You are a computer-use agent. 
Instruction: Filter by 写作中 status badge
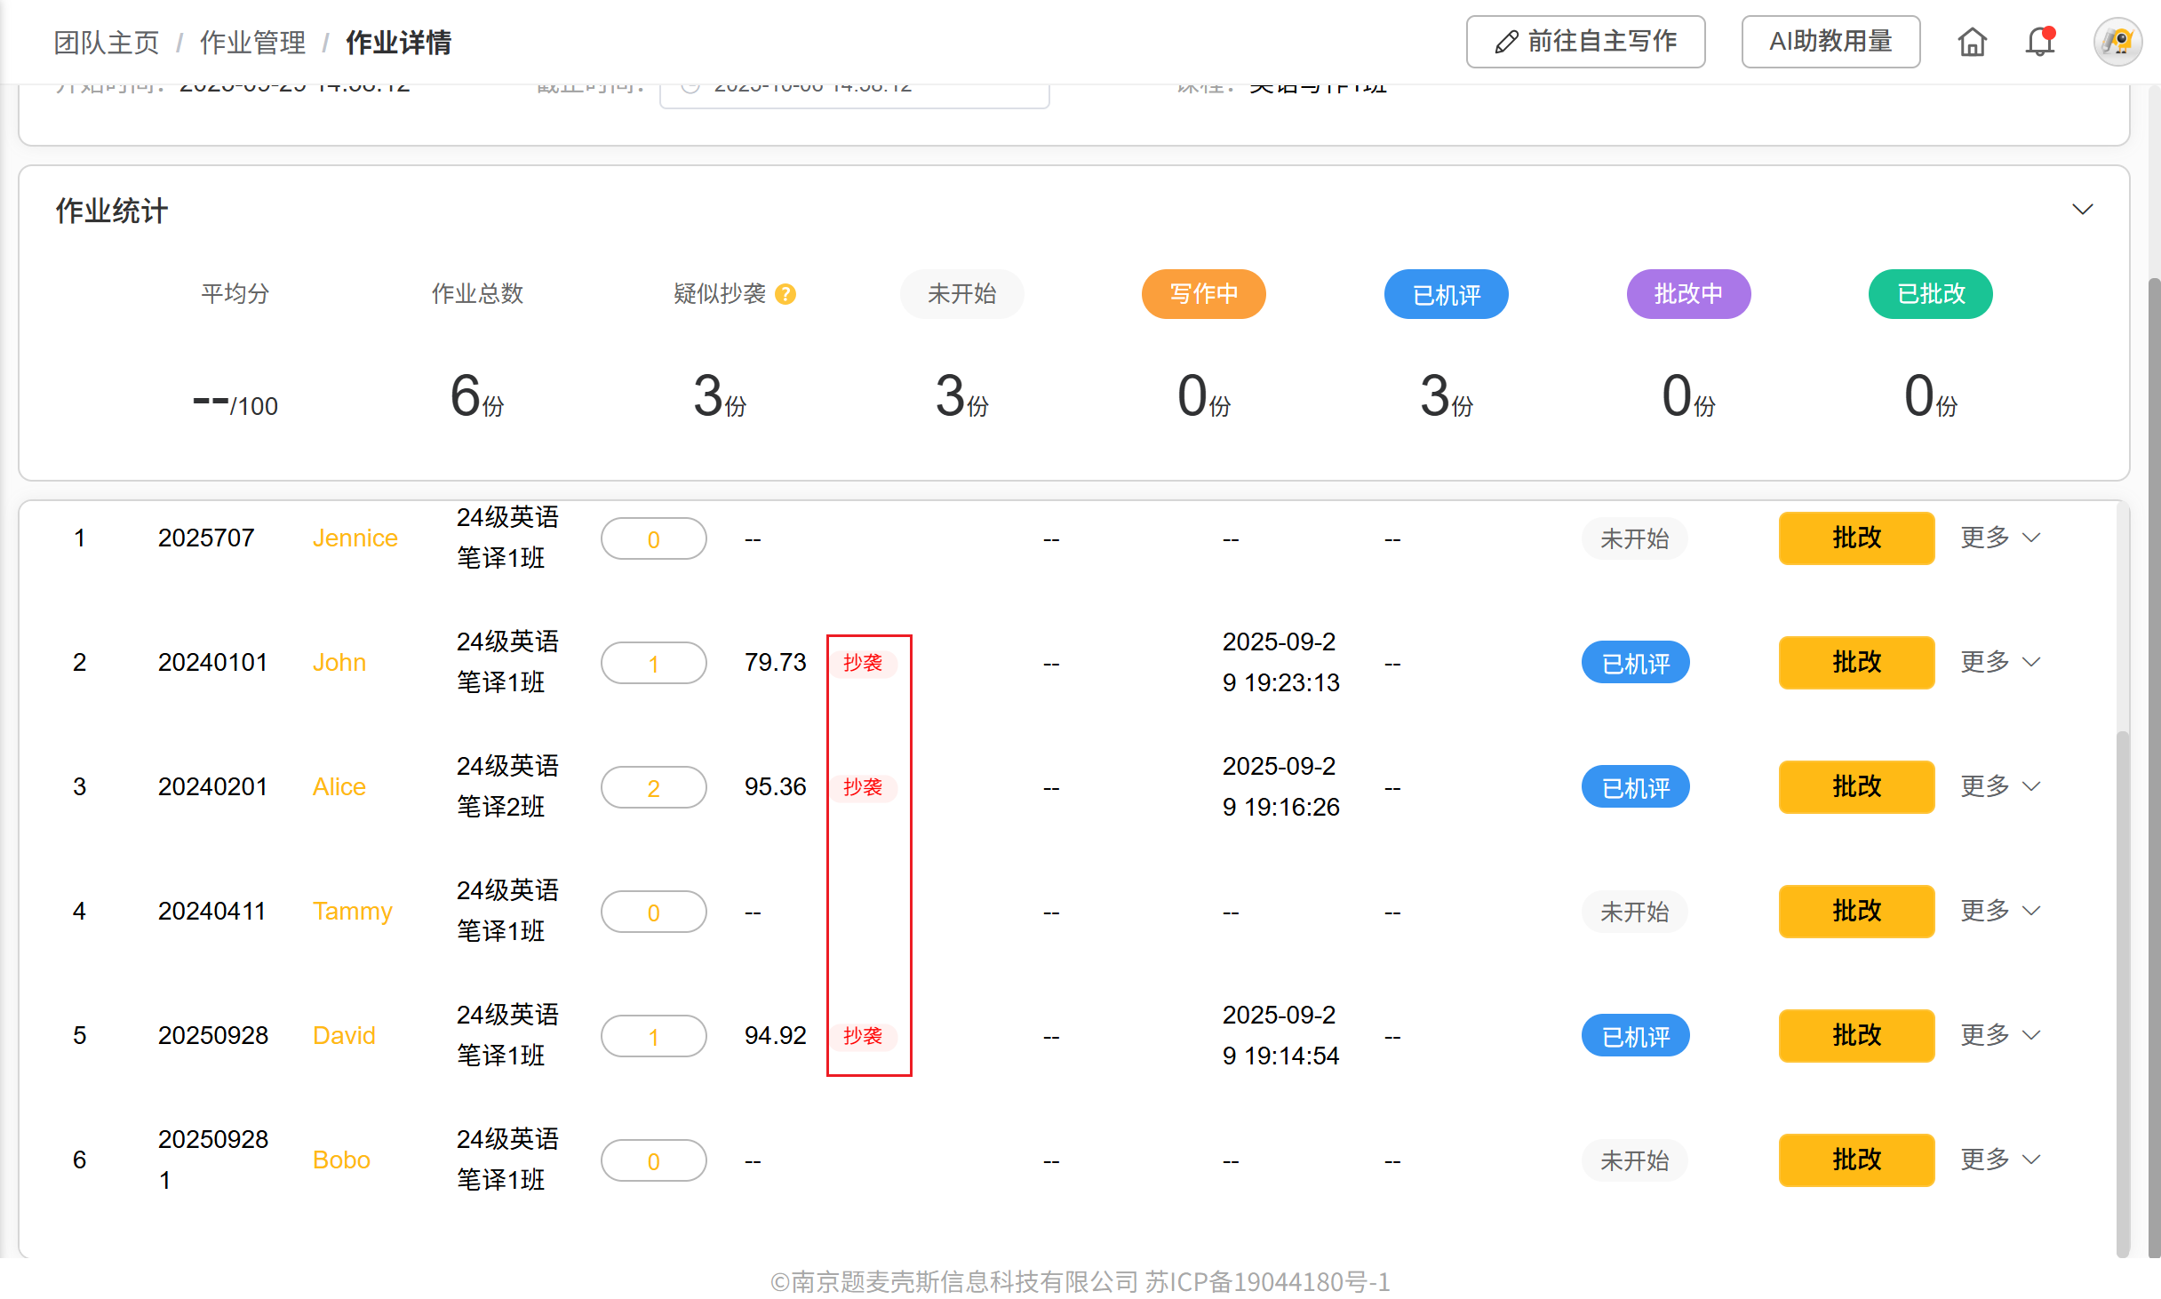pos(1203,294)
